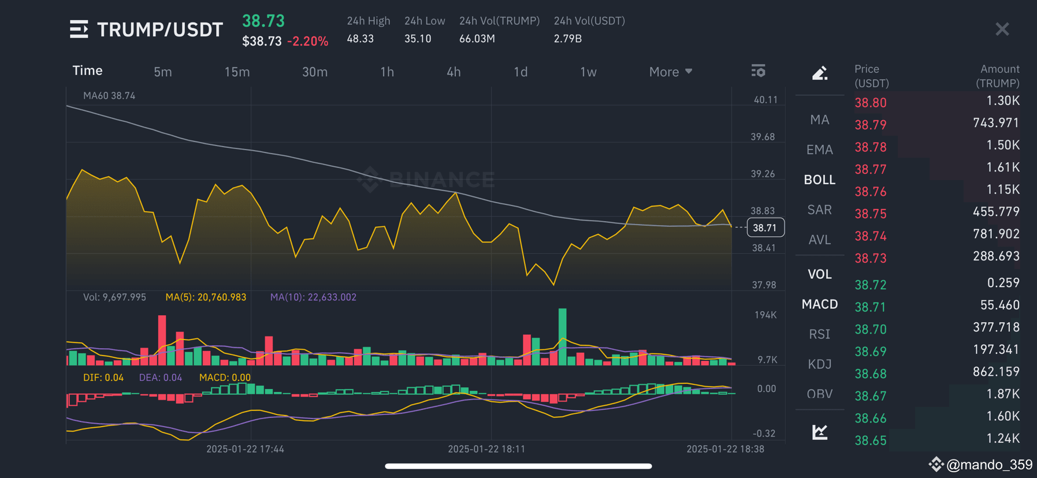This screenshot has height=478, width=1037.
Task: Close the fullscreen chart view
Action: (x=1002, y=29)
